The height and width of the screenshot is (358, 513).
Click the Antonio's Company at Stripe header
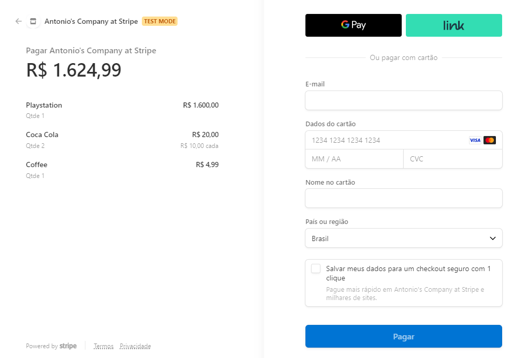[91, 21]
